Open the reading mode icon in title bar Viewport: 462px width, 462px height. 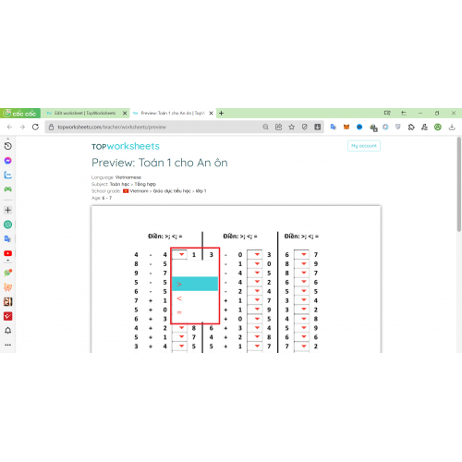(387, 113)
